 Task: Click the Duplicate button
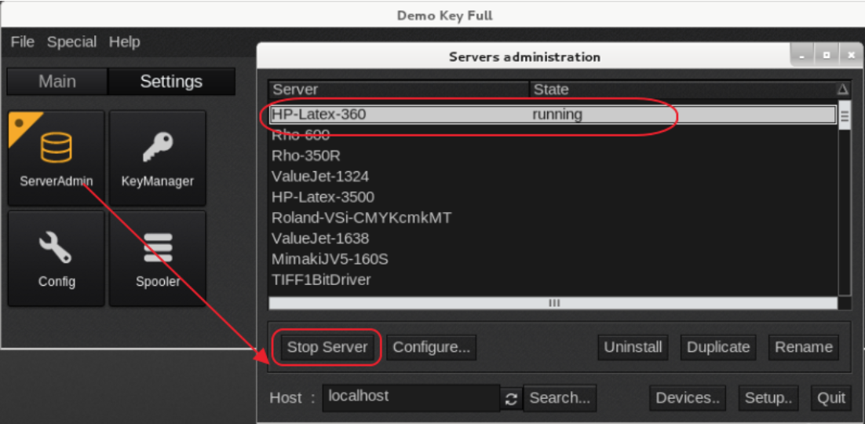coord(718,347)
